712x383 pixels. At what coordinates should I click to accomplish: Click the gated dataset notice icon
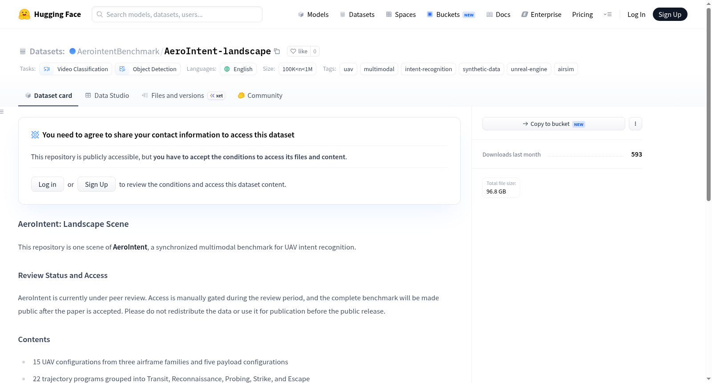point(35,135)
